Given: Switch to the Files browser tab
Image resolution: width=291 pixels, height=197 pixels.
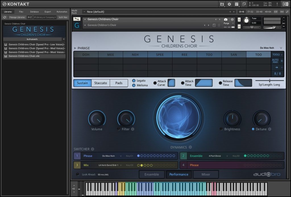Looking at the screenshot, I should coord(21,12).
